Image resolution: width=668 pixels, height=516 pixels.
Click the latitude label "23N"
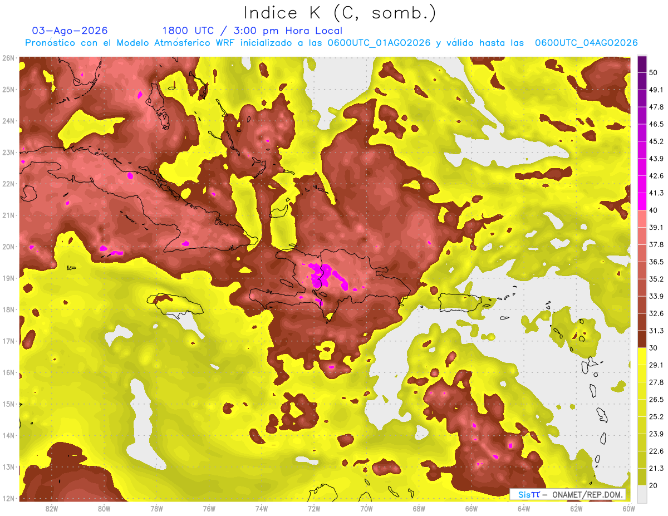coord(8,152)
